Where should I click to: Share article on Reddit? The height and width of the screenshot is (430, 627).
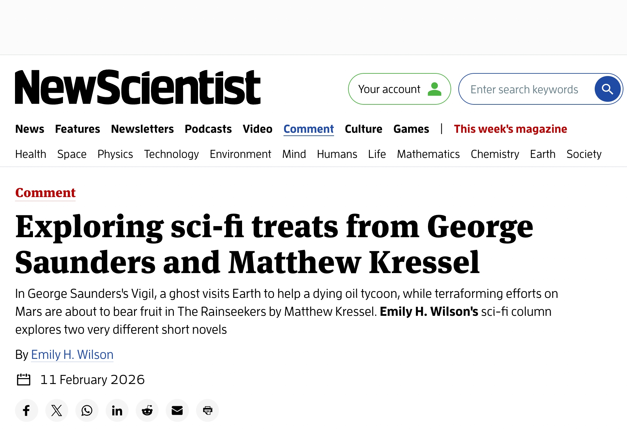click(147, 410)
